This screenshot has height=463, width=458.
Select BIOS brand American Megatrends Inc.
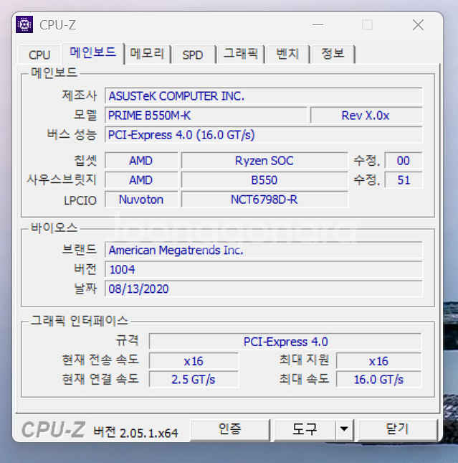264,250
